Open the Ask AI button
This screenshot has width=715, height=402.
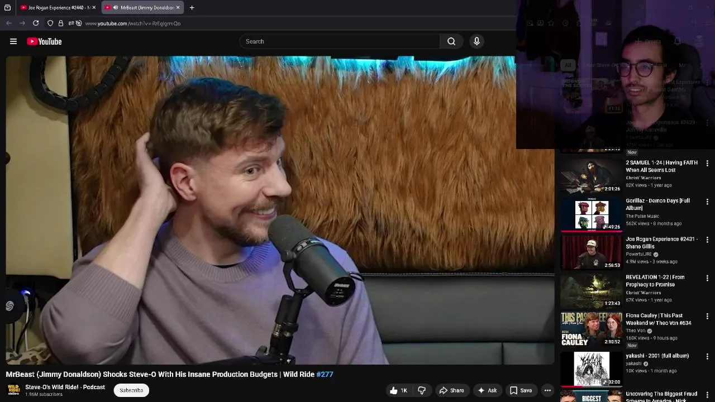487,390
